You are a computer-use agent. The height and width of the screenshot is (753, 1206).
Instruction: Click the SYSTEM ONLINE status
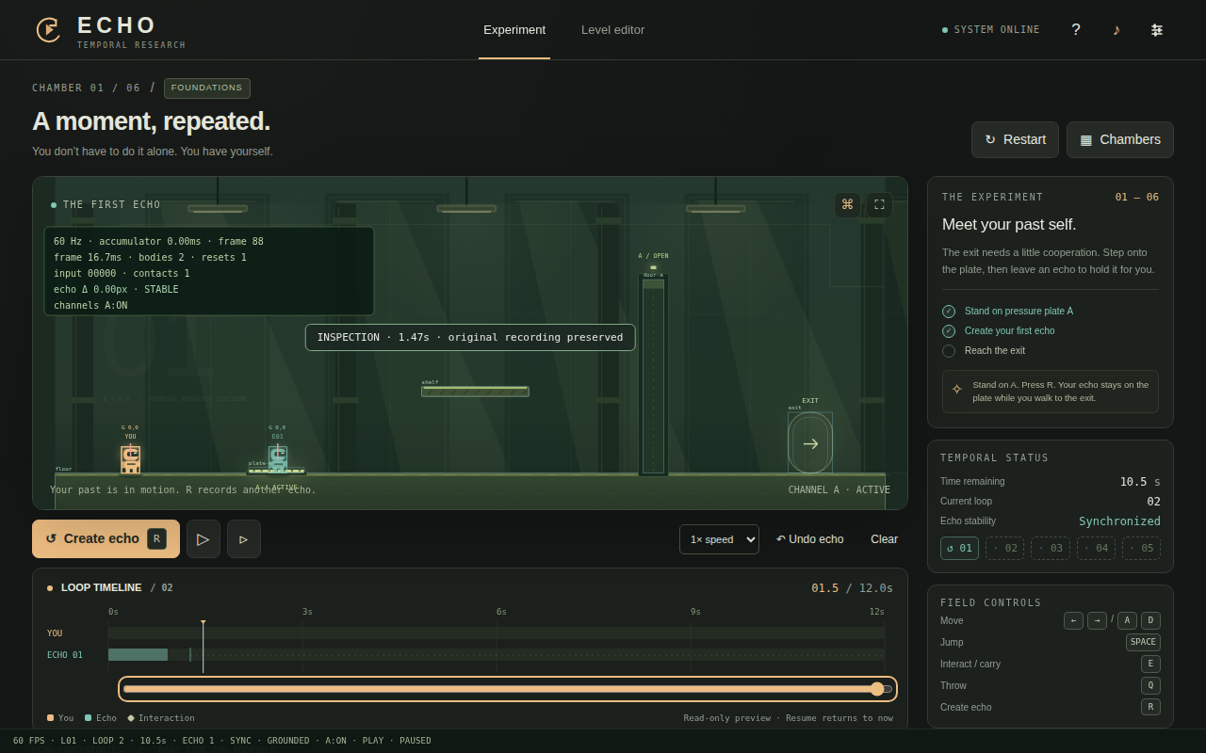[x=991, y=30]
